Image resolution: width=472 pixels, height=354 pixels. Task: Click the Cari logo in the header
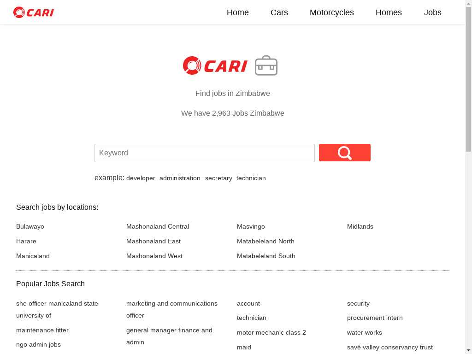click(x=33, y=12)
